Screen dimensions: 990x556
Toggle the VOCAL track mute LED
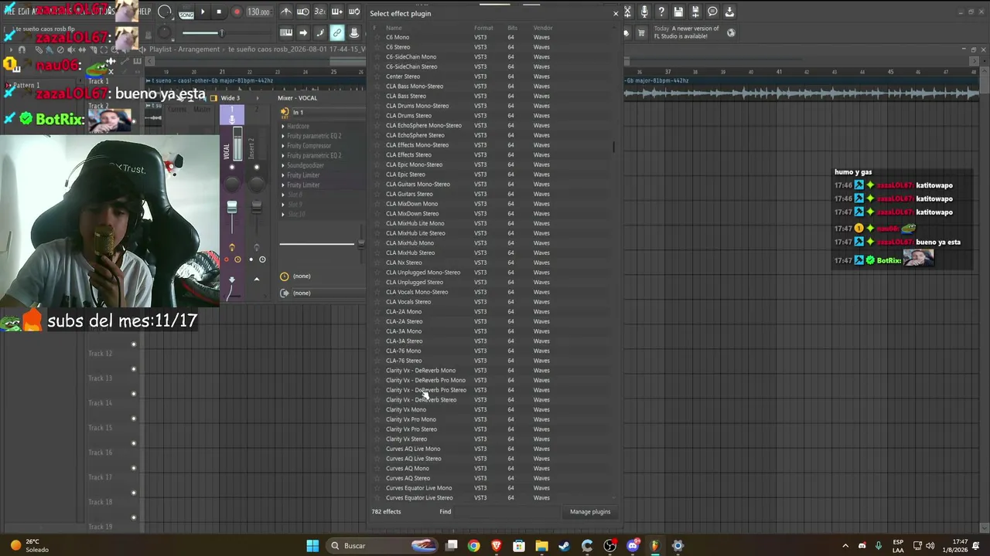click(x=232, y=167)
